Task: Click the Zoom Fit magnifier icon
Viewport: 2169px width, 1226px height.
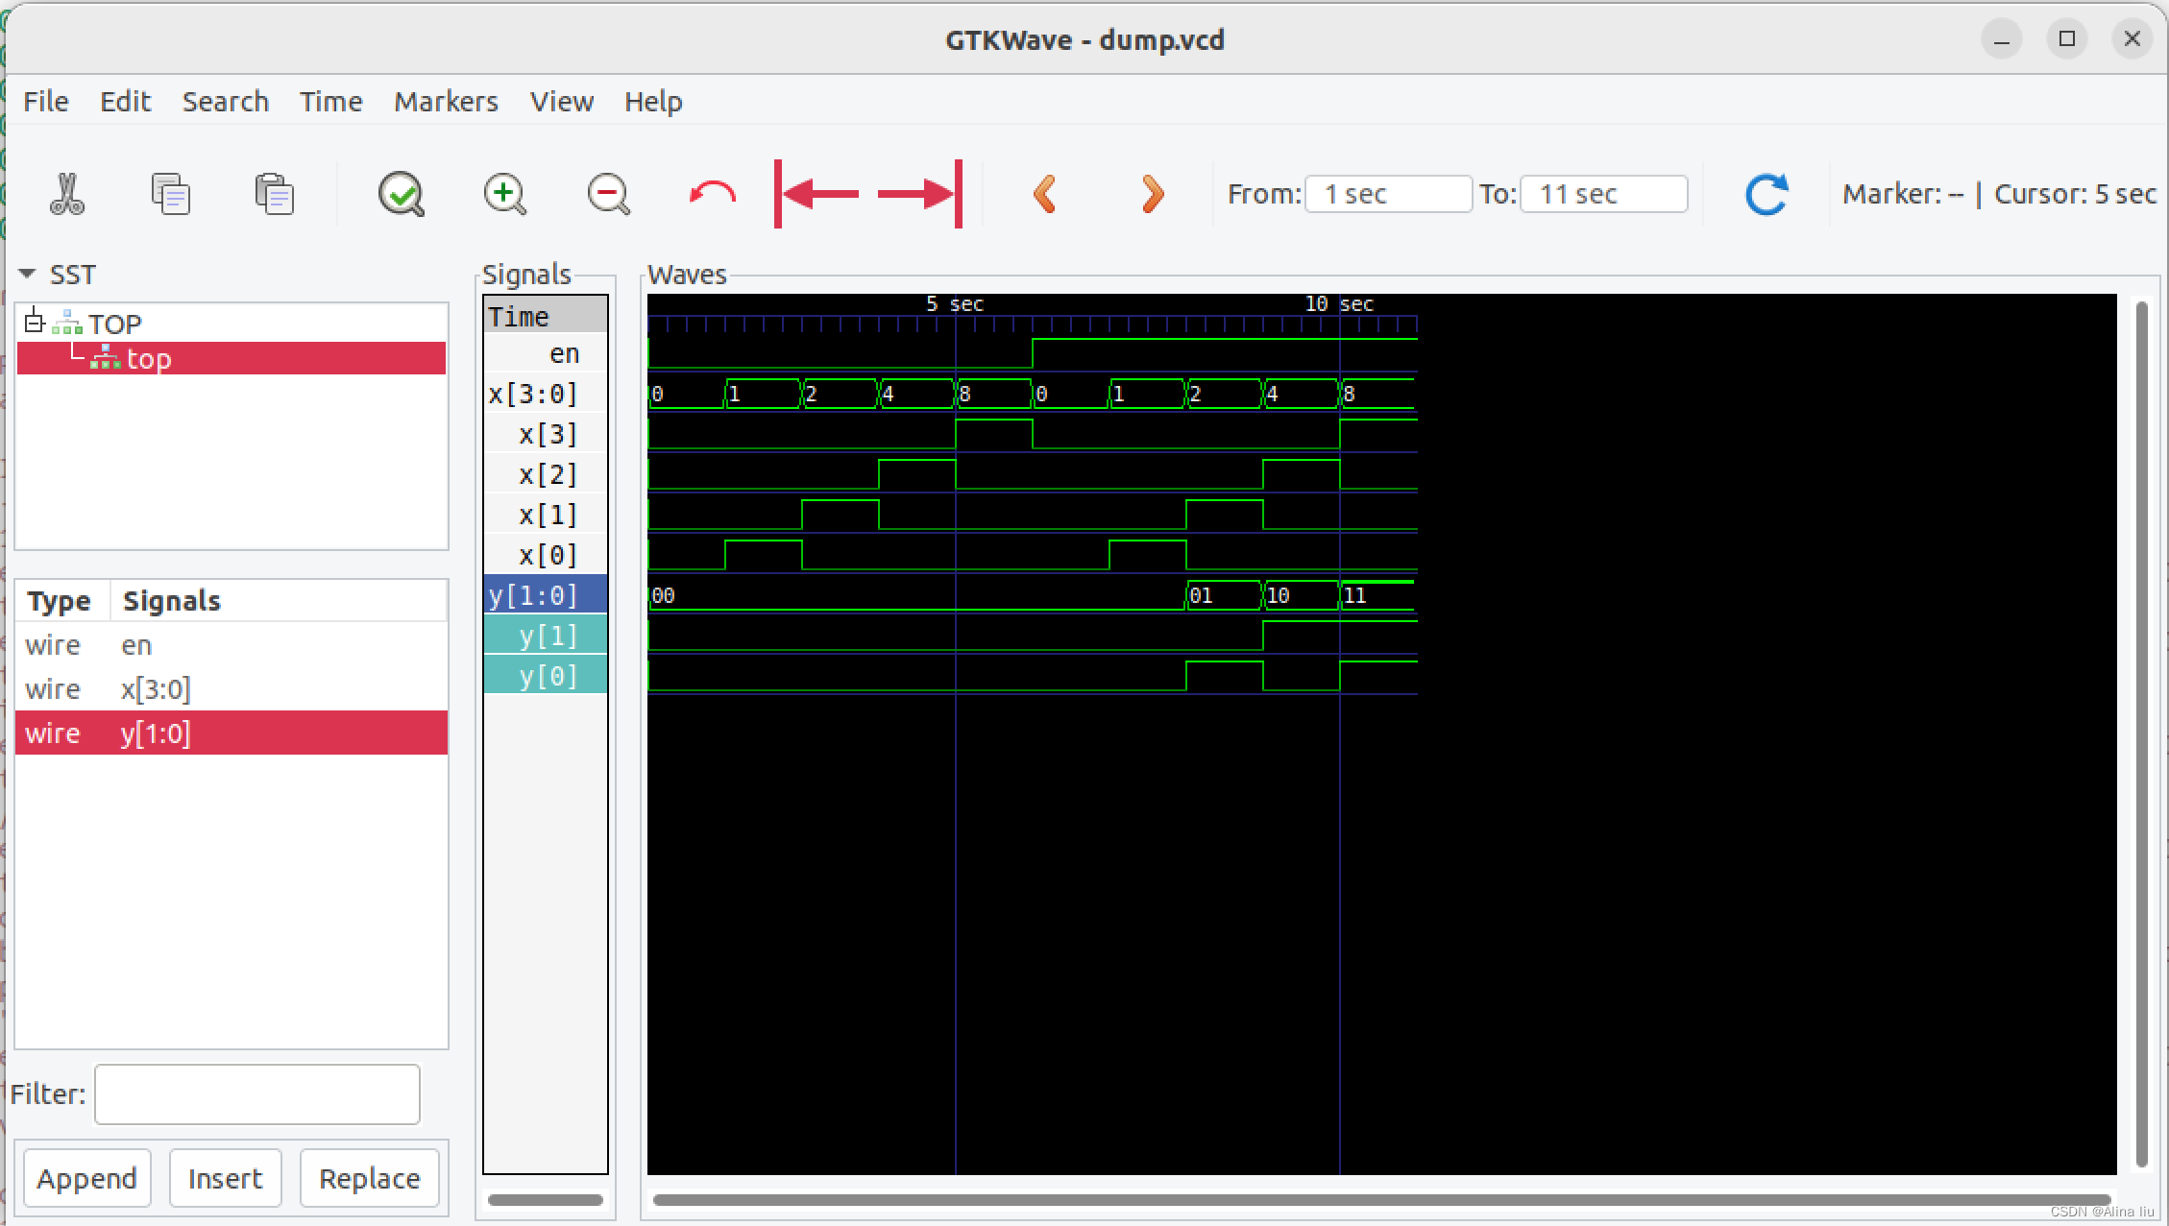Action: click(401, 194)
